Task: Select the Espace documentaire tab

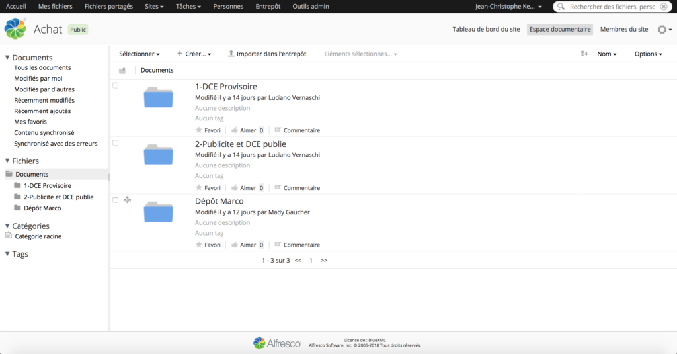Action: 560,29
